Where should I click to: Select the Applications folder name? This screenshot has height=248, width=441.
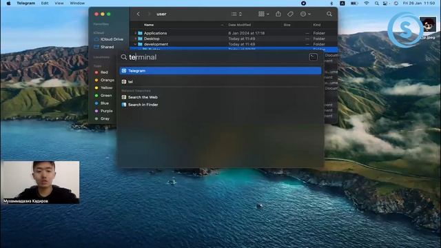pyautogui.click(x=155, y=33)
